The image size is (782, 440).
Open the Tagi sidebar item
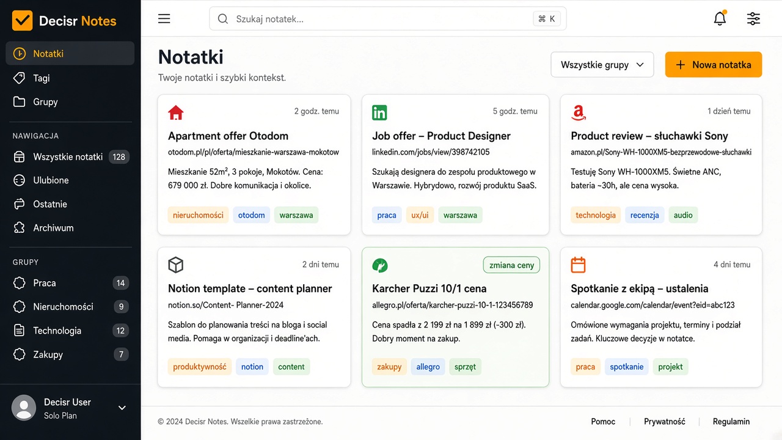[70, 78]
